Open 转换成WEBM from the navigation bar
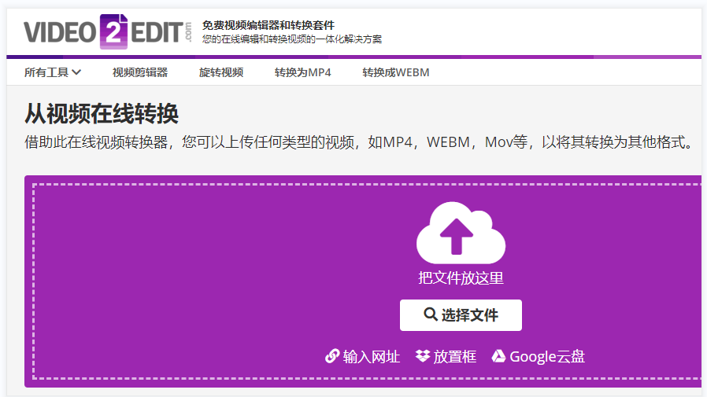The height and width of the screenshot is (397, 707). (x=396, y=72)
